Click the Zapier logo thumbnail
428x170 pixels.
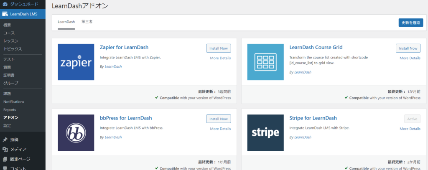[76, 62]
